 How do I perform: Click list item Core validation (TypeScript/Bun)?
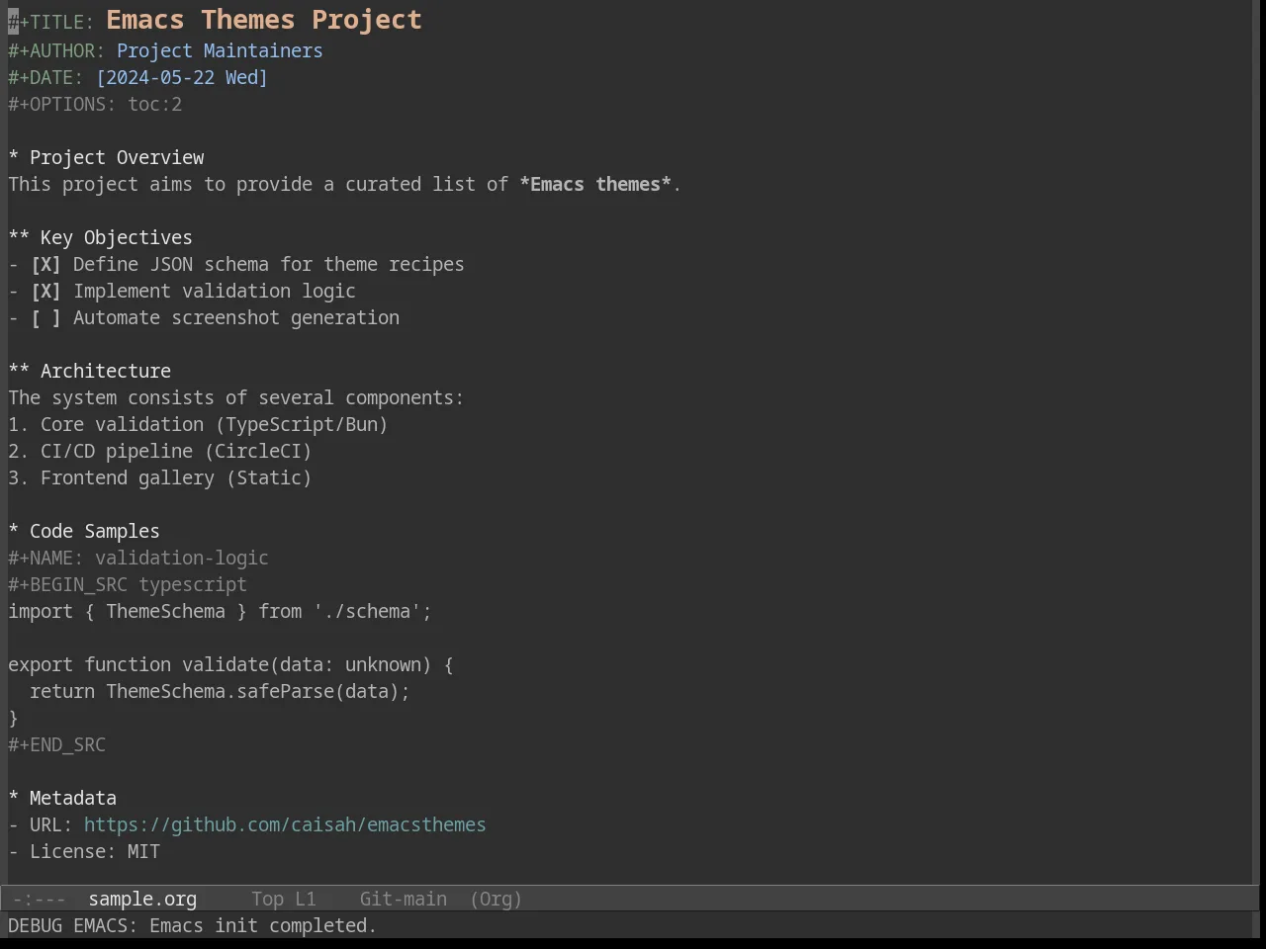coord(198,425)
